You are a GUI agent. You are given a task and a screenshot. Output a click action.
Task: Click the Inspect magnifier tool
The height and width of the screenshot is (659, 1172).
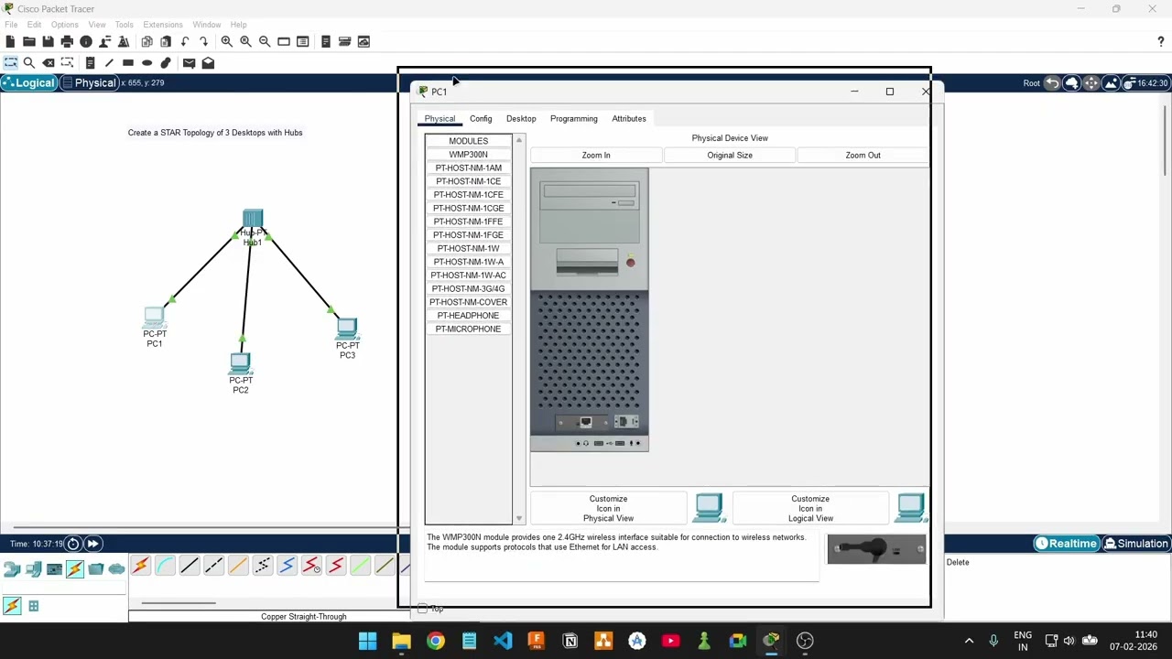tap(29, 62)
